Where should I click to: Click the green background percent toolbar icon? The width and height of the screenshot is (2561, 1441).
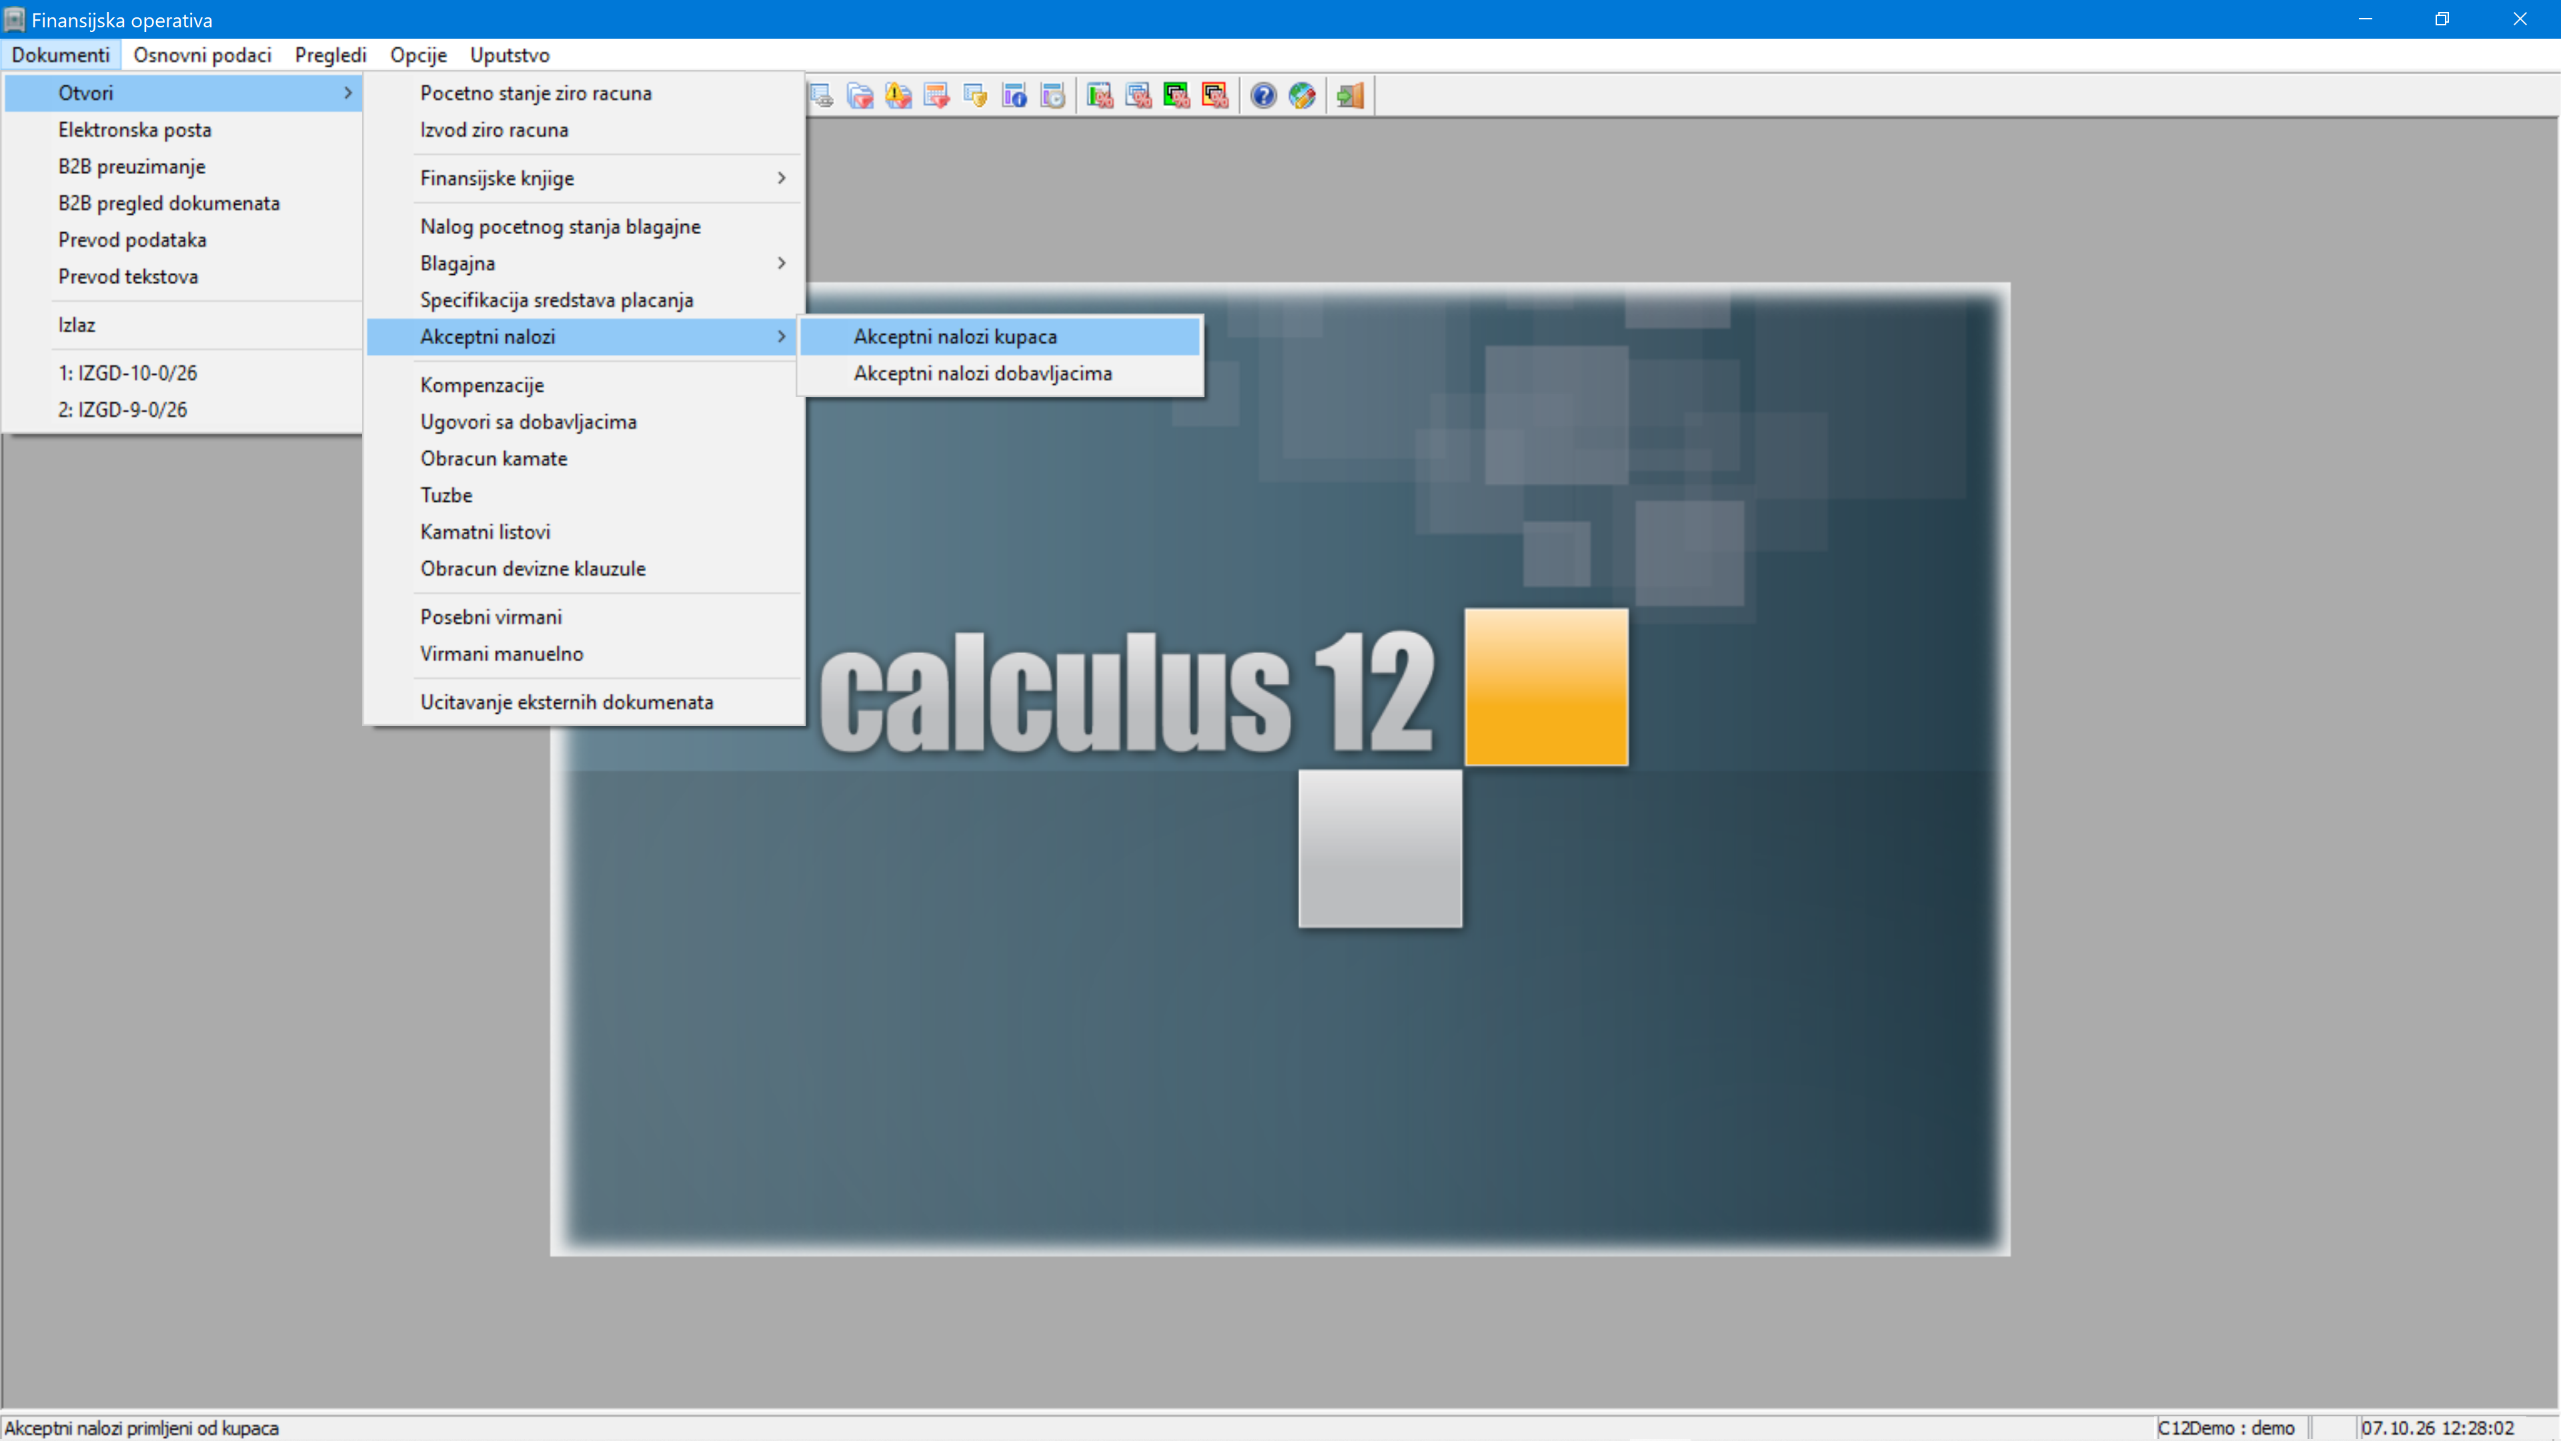click(x=1177, y=95)
